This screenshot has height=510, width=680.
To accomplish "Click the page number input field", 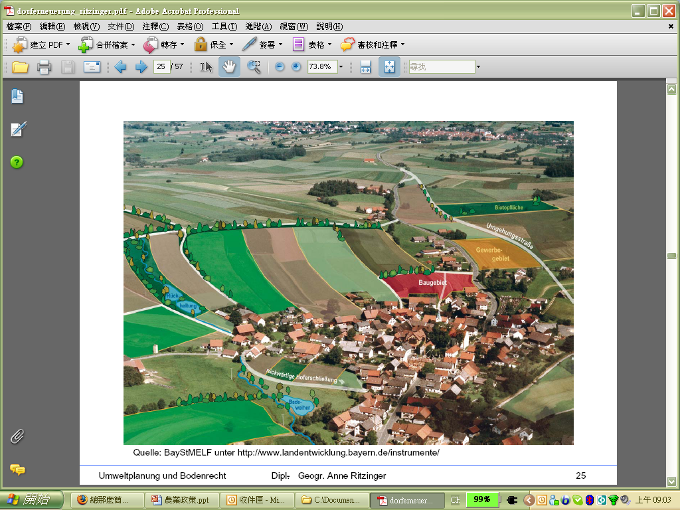I will 161,66.
